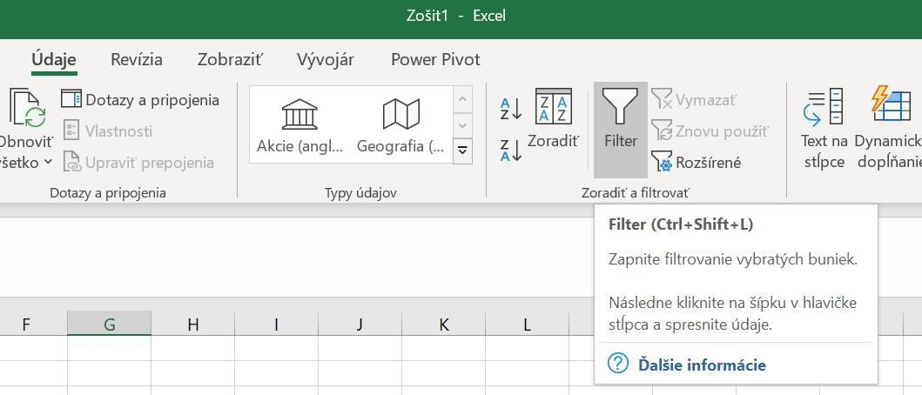Select column H header
Image resolution: width=922 pixels, height=395 pixels.
pyautogui.click(x=193, y=324)
